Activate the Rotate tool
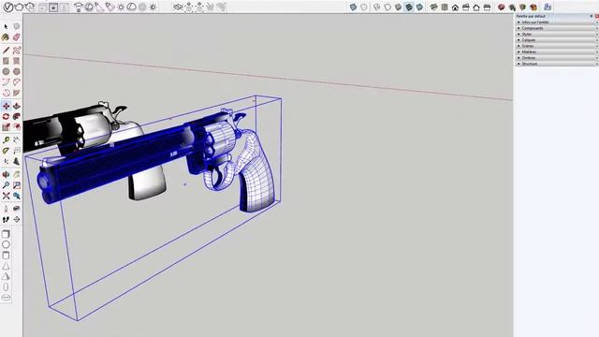599x337 pixels. (x=6, y=116)
